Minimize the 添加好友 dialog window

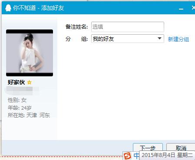point(181,9)
